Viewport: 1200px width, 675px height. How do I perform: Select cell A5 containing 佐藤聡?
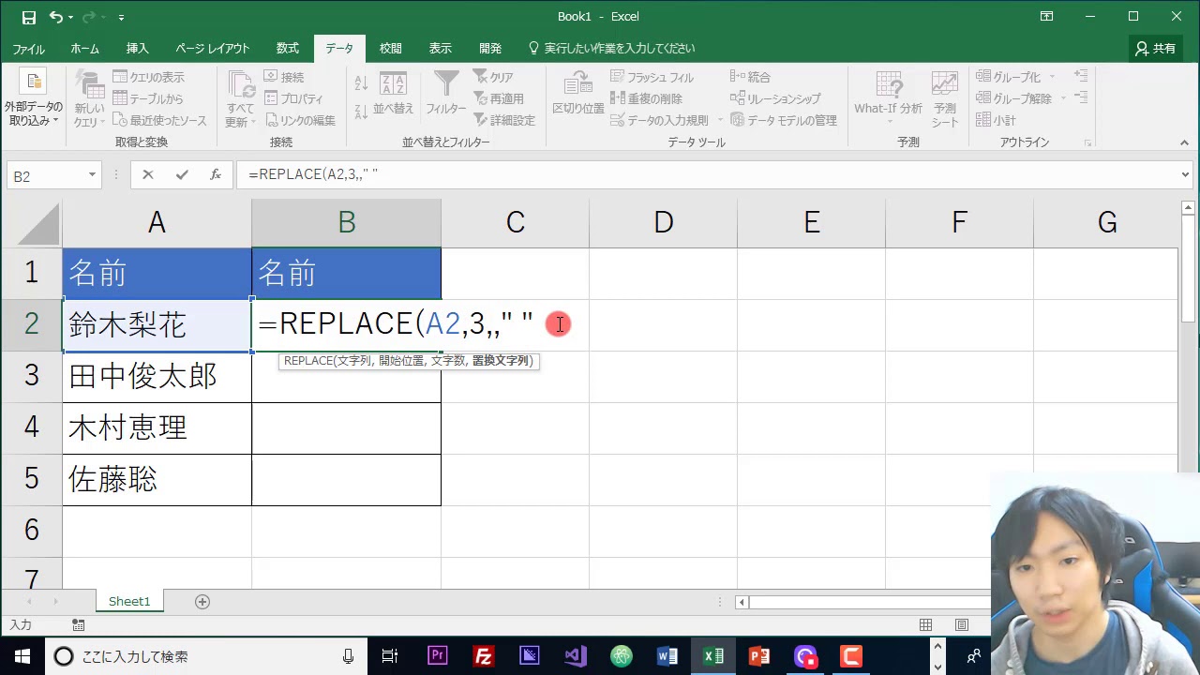tap(157, 480)
